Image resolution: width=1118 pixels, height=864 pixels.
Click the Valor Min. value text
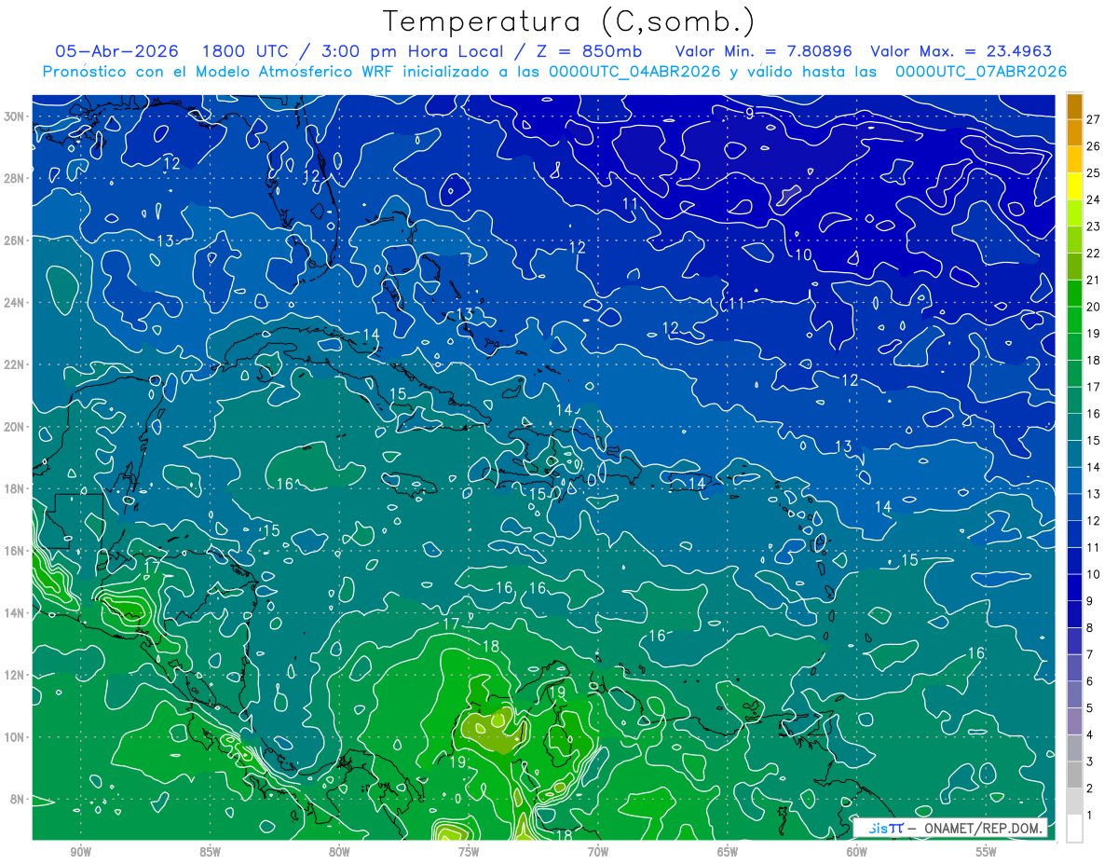point(763,51)
